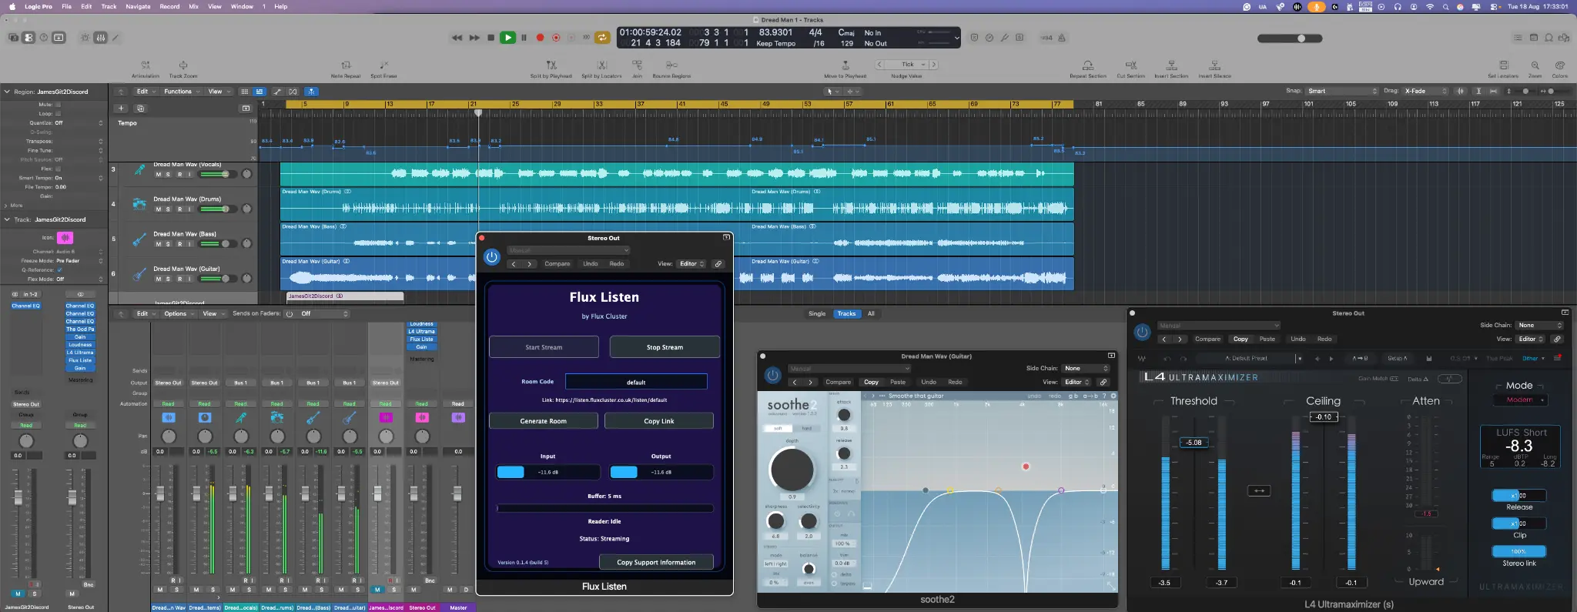Click the master volume slider in control bar

(x=1290, y=38)
